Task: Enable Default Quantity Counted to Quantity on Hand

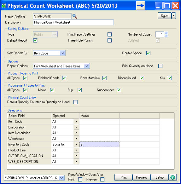Action: point(75,102)
